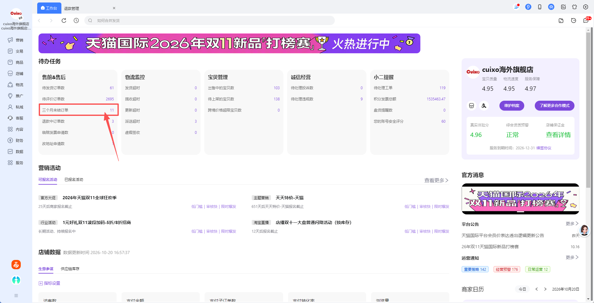This screenshot has height=303, width=594.
Task: Open the customer service avatar assistant
Action: (584, 230)
